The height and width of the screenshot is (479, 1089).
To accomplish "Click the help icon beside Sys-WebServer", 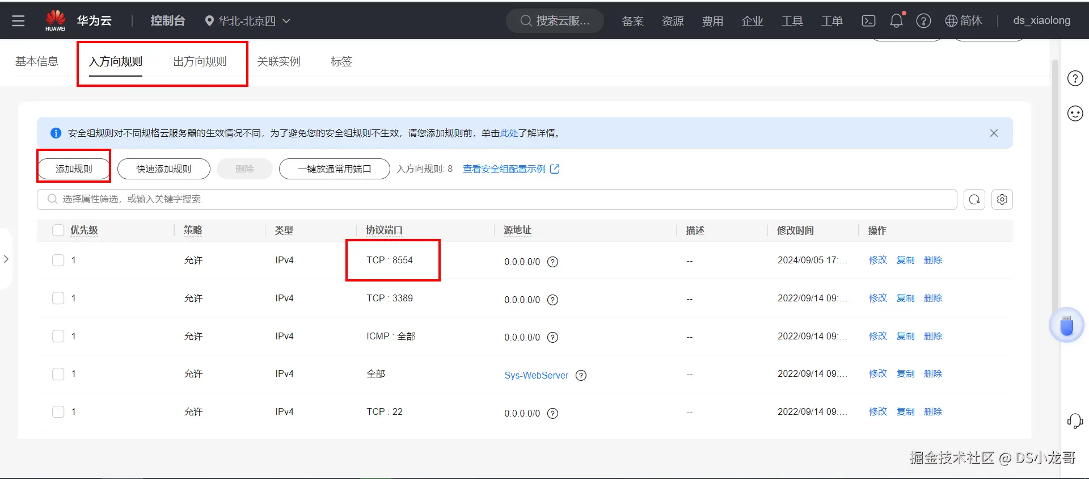I will coord(581,375).
